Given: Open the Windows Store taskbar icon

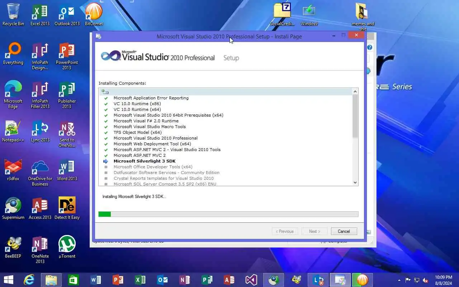Looking at the screenshot, I should [74, 280].
